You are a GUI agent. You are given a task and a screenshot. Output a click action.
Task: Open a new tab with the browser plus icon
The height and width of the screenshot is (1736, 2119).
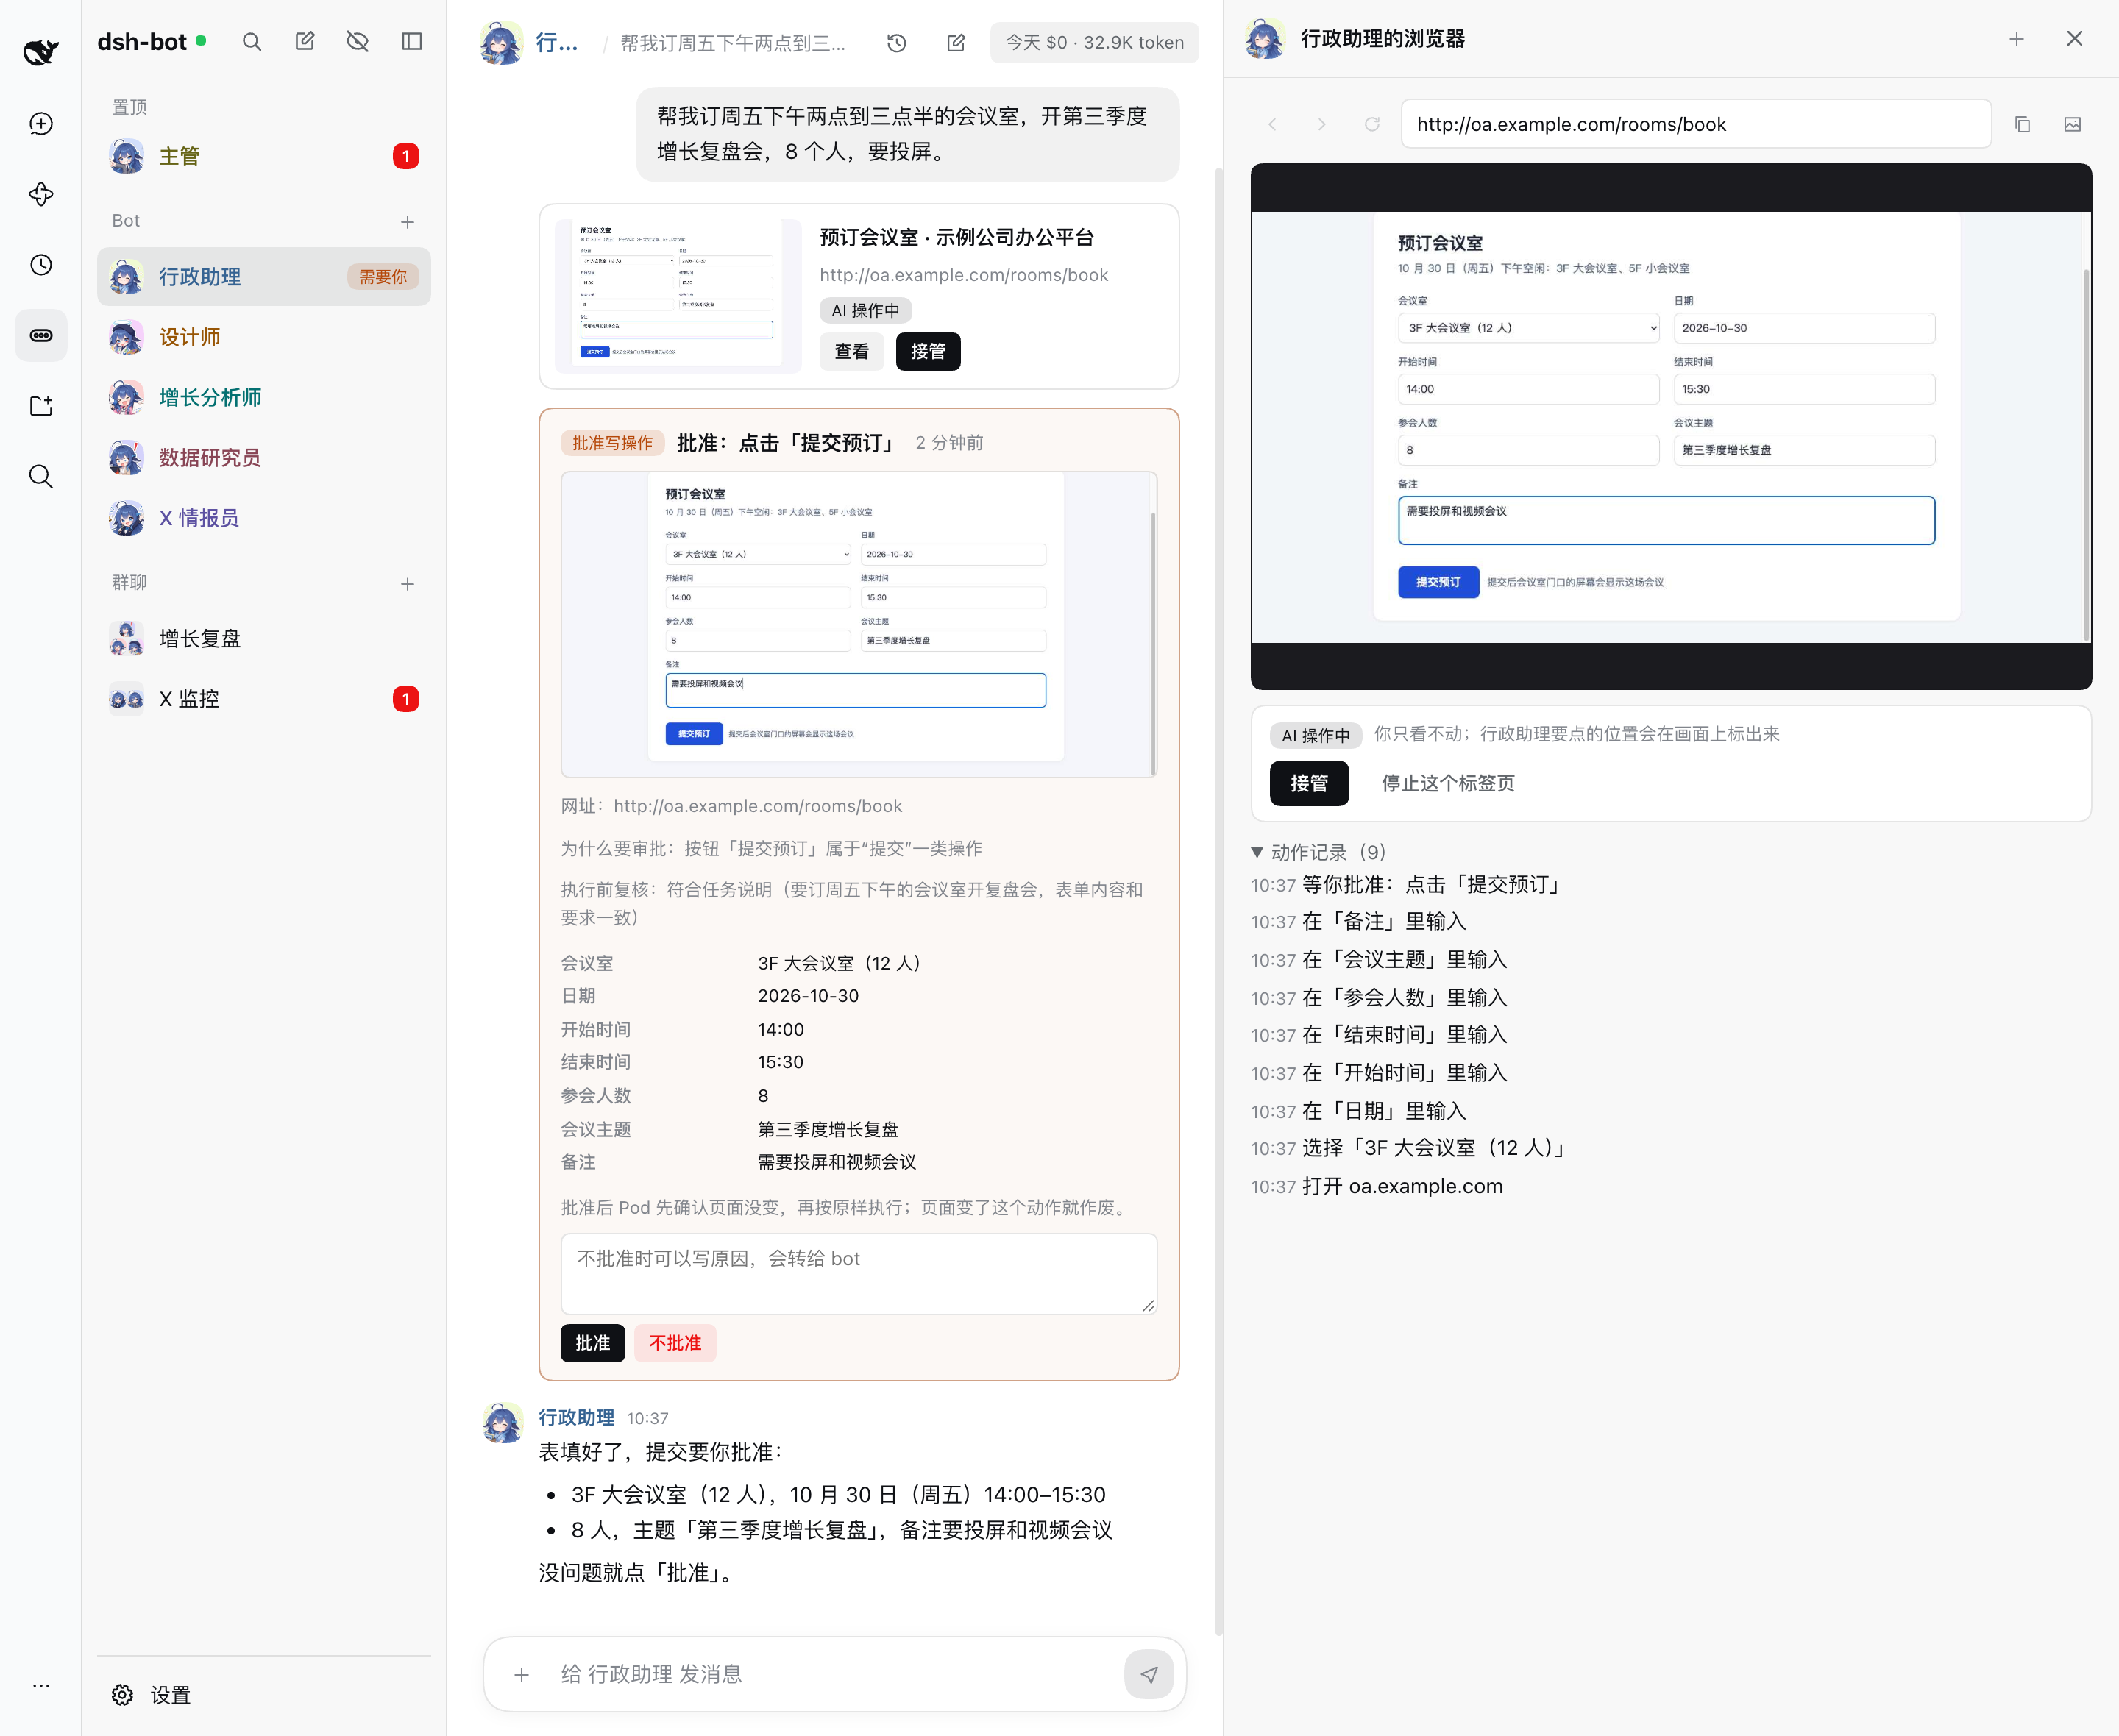pyautogui.click(x=2017, y=39)
